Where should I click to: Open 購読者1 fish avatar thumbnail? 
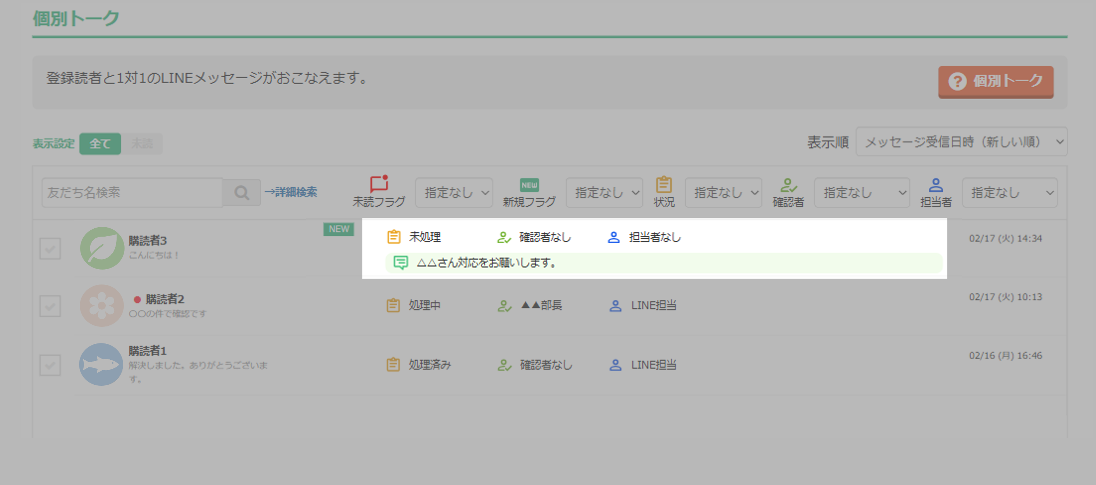tap(101, 364)
